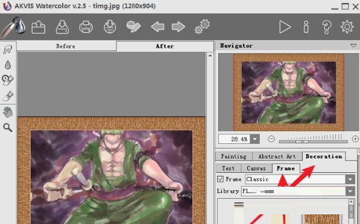Select the wood texture frame thumbnail

pos(321,219)
